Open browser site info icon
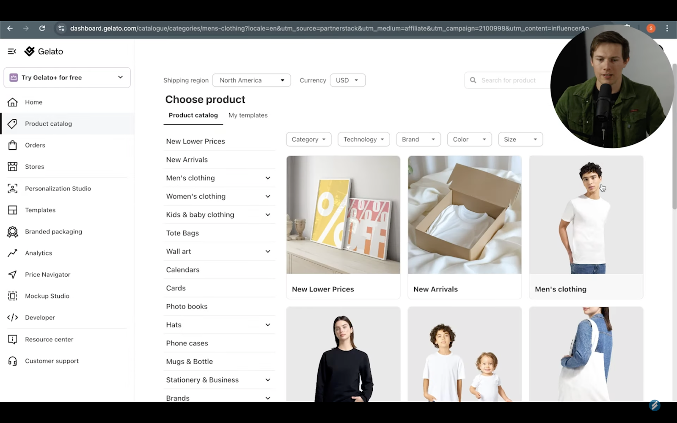The image size is (677, 423). point(61,28)
